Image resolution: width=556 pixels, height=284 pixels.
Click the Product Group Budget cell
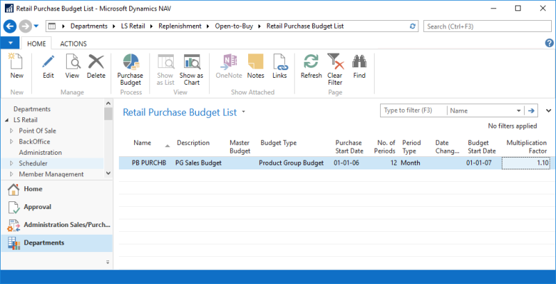(291, 163)
